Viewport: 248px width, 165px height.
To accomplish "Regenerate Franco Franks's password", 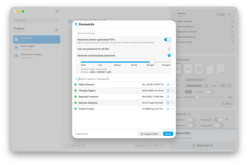I will 173,109.
